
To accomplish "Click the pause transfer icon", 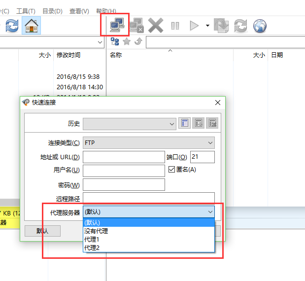I will click(175, 26).
